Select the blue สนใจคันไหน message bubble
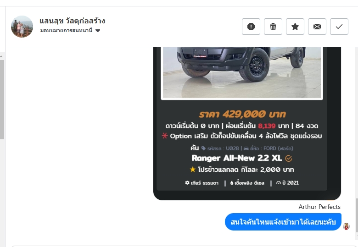The image size is (358, 247). 283,222
